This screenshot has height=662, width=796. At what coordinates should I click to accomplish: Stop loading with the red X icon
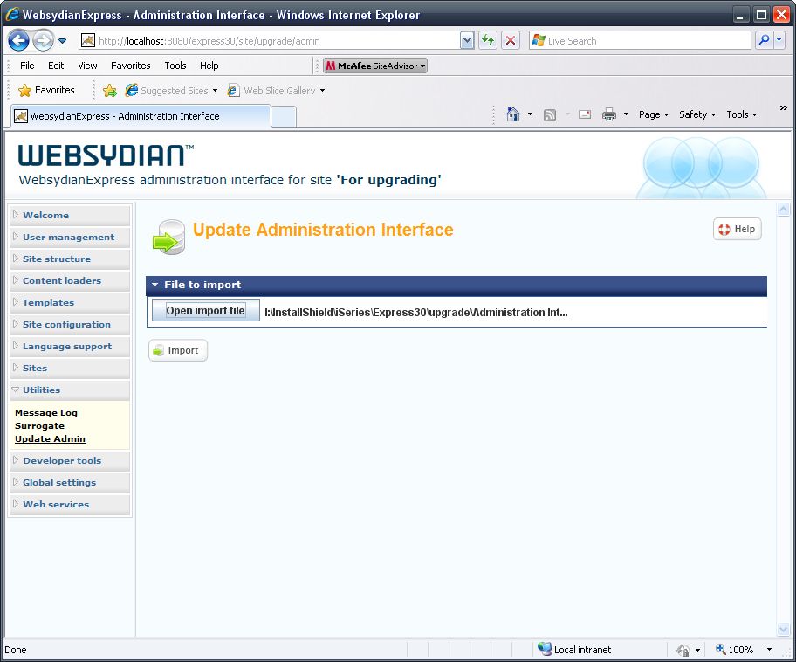coord(511,41)
